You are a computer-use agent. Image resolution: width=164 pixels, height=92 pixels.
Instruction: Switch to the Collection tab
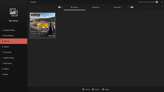pyautogui.click(x=96, y=7)
